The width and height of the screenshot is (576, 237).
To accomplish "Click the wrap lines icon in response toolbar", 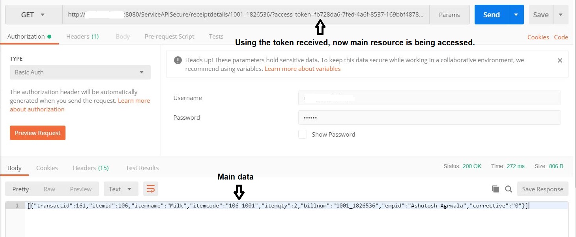I will point(151,189).
